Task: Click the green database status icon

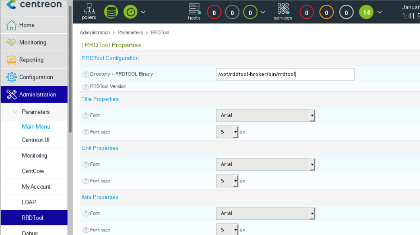Action: pyautogui.click(x=111, y=12)
